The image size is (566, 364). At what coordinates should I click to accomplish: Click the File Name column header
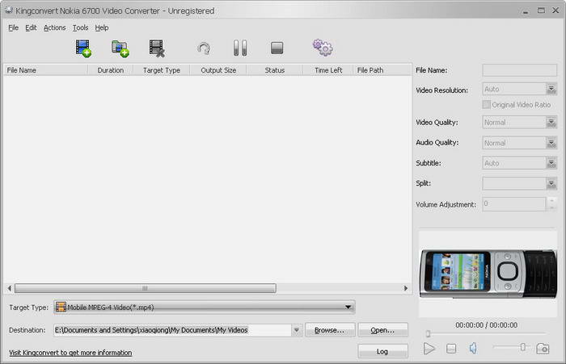click(x=46, y=70)
